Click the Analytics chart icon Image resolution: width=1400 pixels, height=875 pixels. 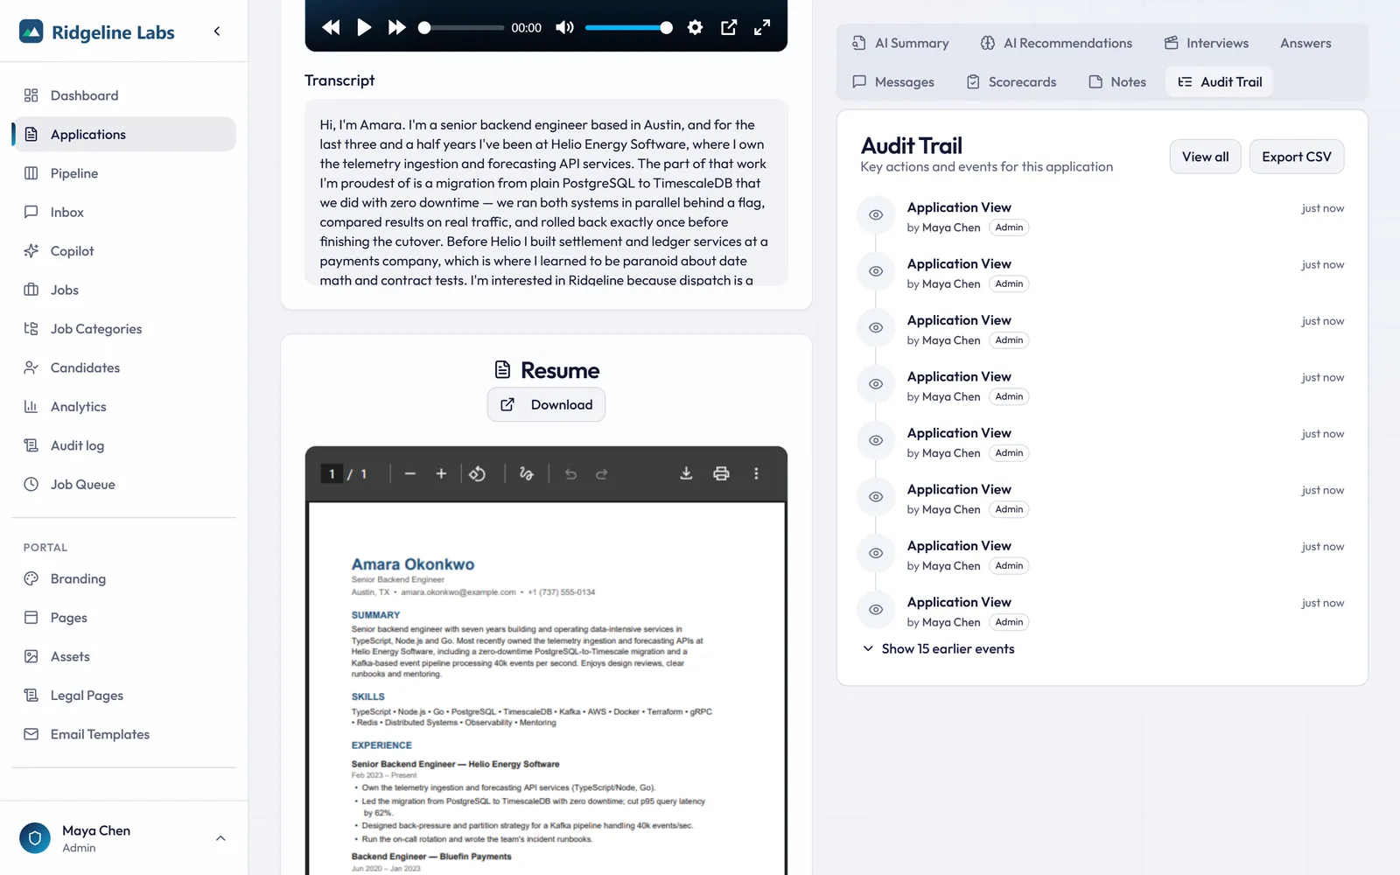click(31, 407)
